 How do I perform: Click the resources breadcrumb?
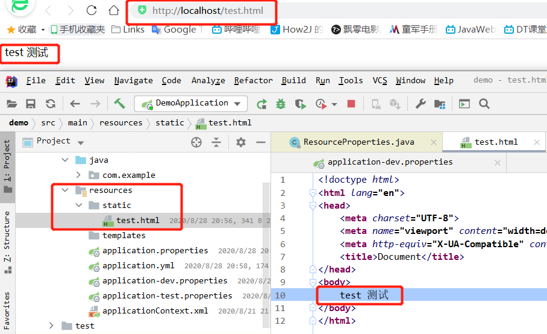120,123
